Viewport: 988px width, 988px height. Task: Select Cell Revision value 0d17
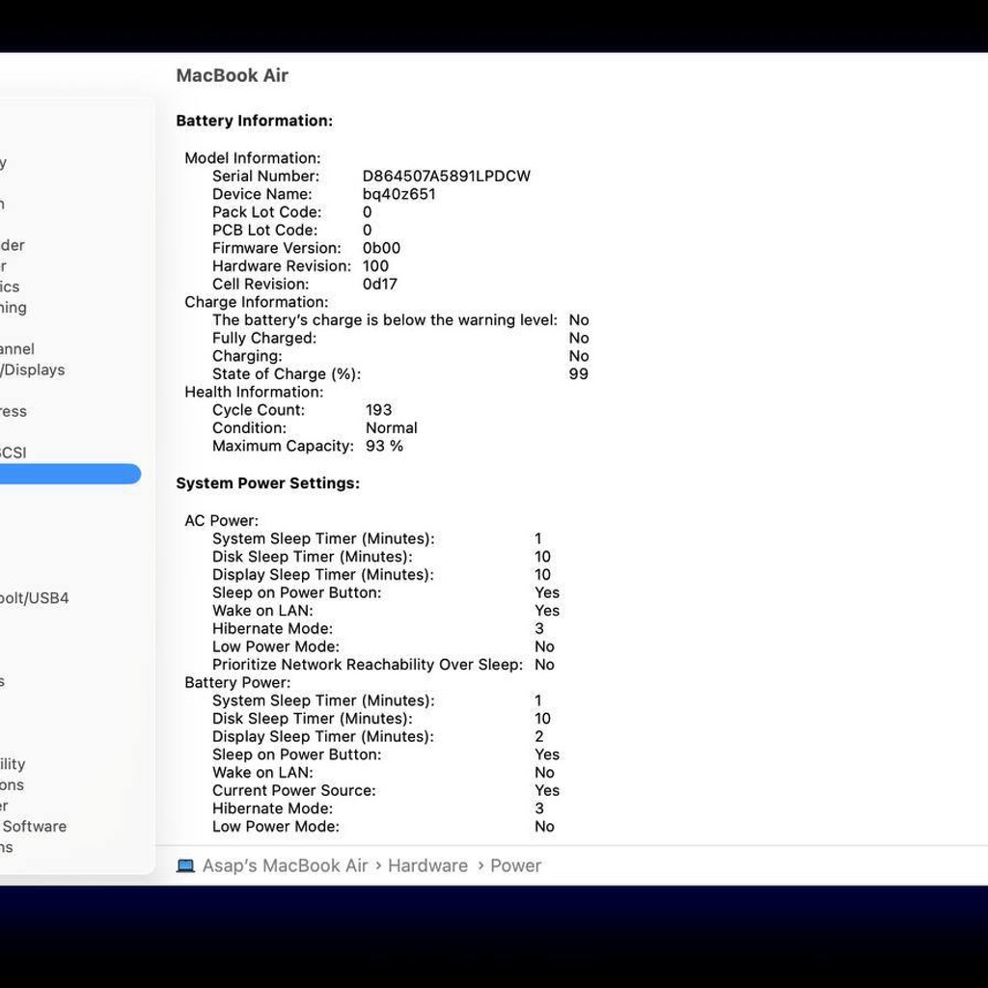(x=380, y=285)
